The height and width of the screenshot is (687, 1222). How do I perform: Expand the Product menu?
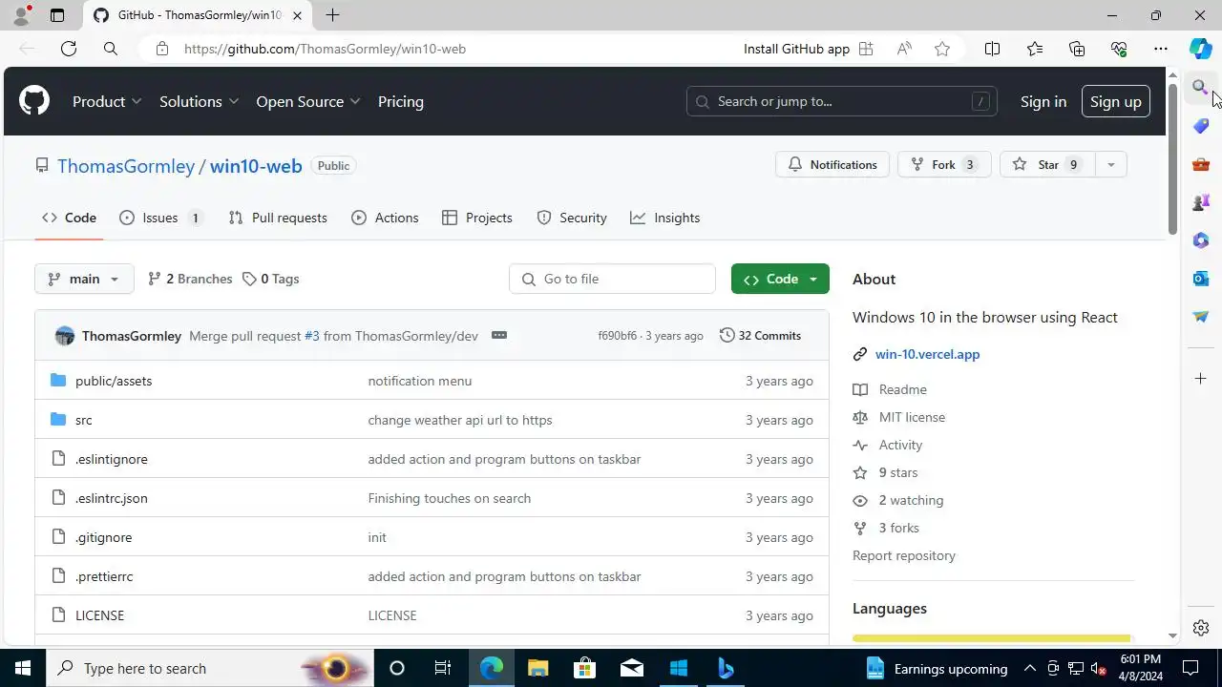tap(107, 101)
